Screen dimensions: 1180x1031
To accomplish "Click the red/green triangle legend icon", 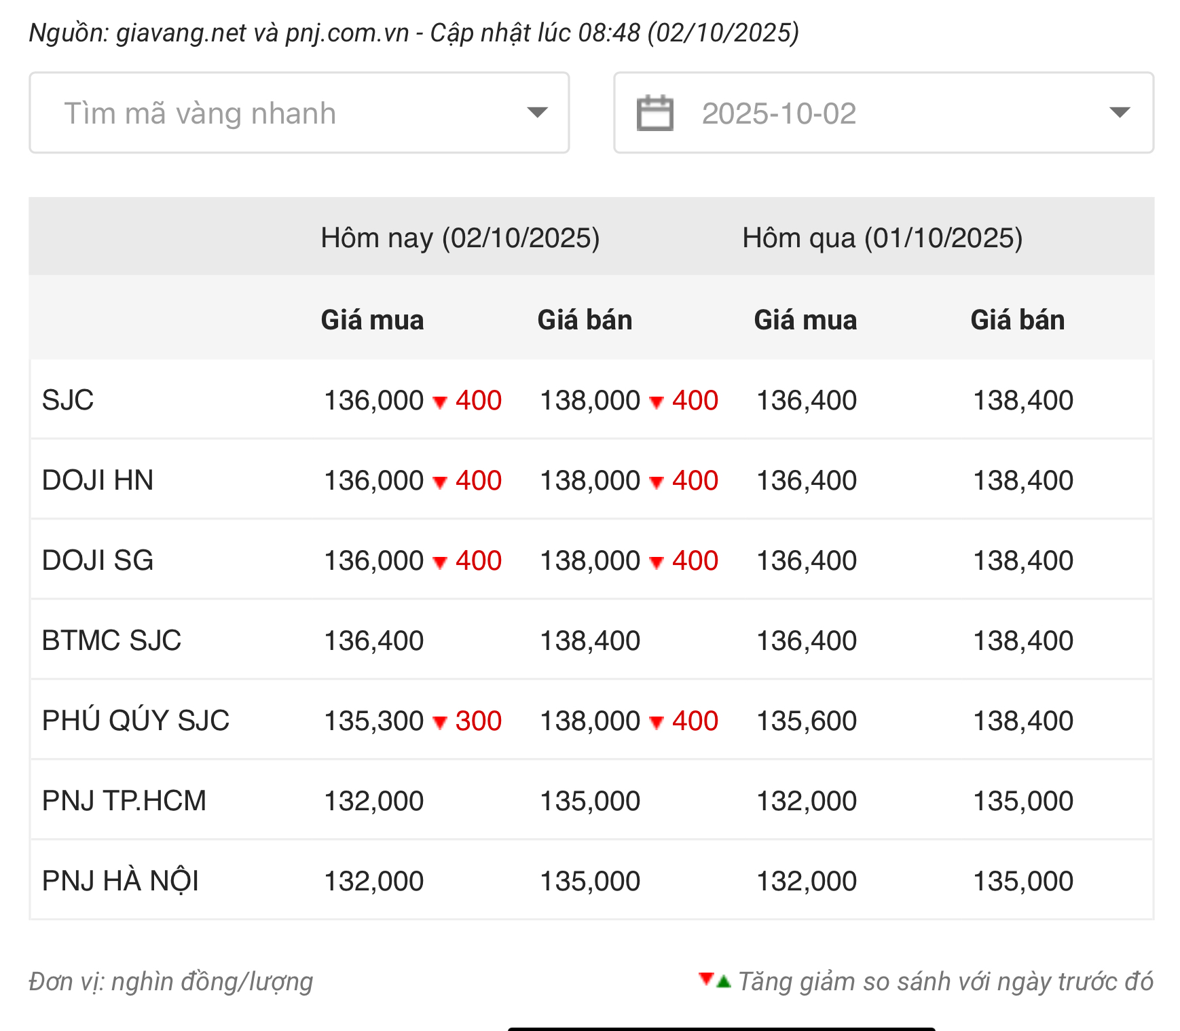I will (x=714, y=980).
